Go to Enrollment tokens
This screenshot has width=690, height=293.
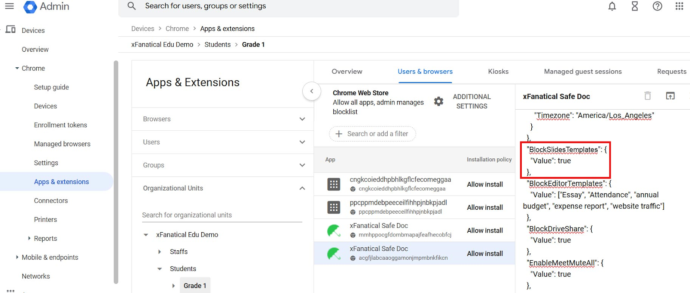(60, 125)
